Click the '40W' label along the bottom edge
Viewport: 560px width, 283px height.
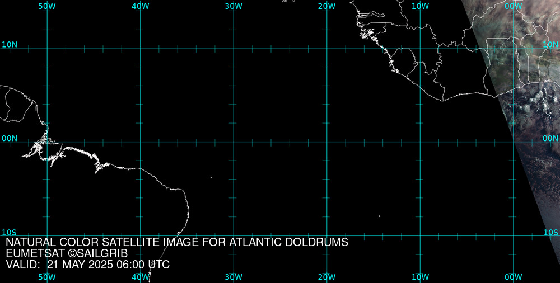point(141,277)
